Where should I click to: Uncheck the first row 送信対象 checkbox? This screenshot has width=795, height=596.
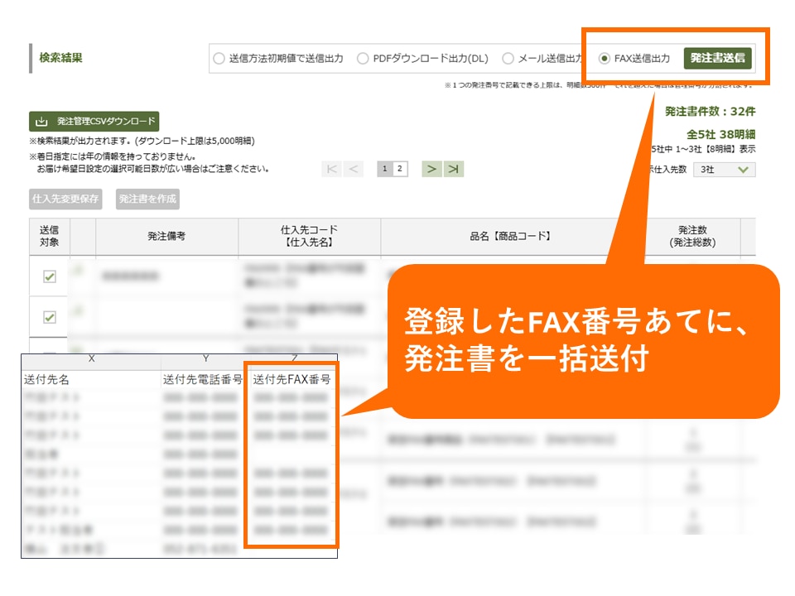point(50,276)
